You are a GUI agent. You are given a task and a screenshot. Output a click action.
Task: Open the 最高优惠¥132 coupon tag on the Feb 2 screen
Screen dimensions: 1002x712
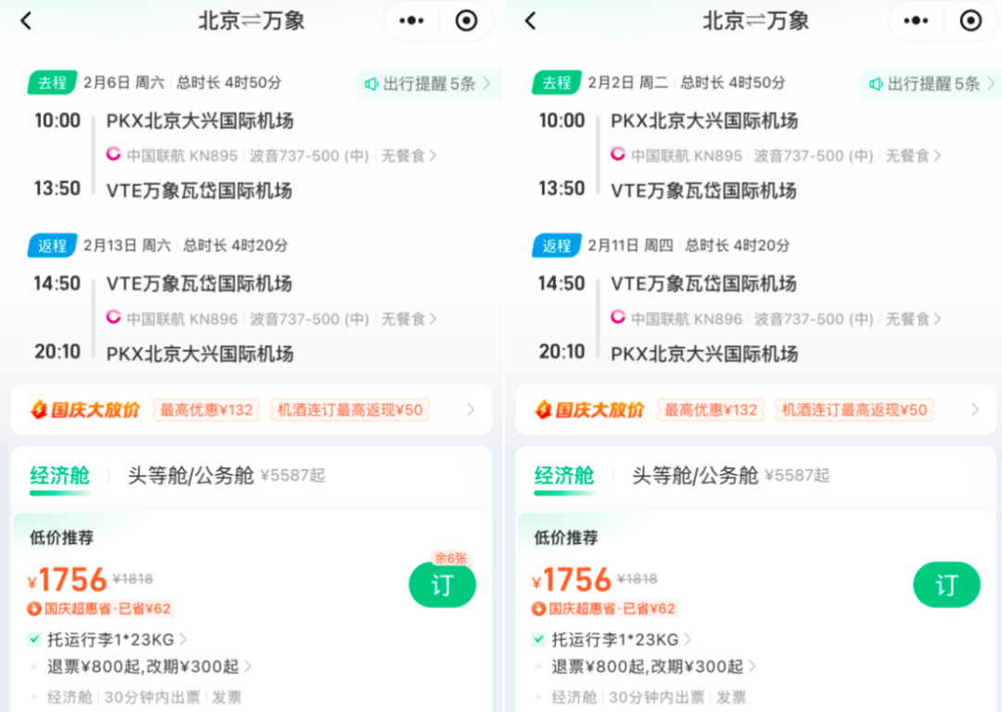click(x=711, y=409)
